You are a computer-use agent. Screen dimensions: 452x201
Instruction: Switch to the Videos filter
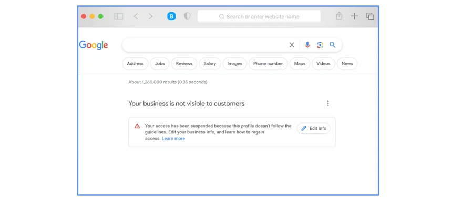click(x=323, y=64)
